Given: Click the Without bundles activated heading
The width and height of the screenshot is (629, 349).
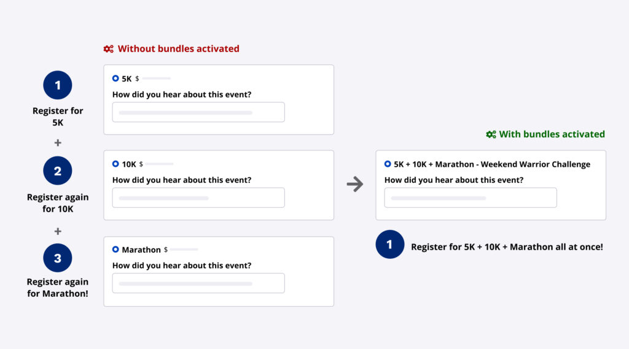Looking at the screenshot, I should tap(178, 48).
